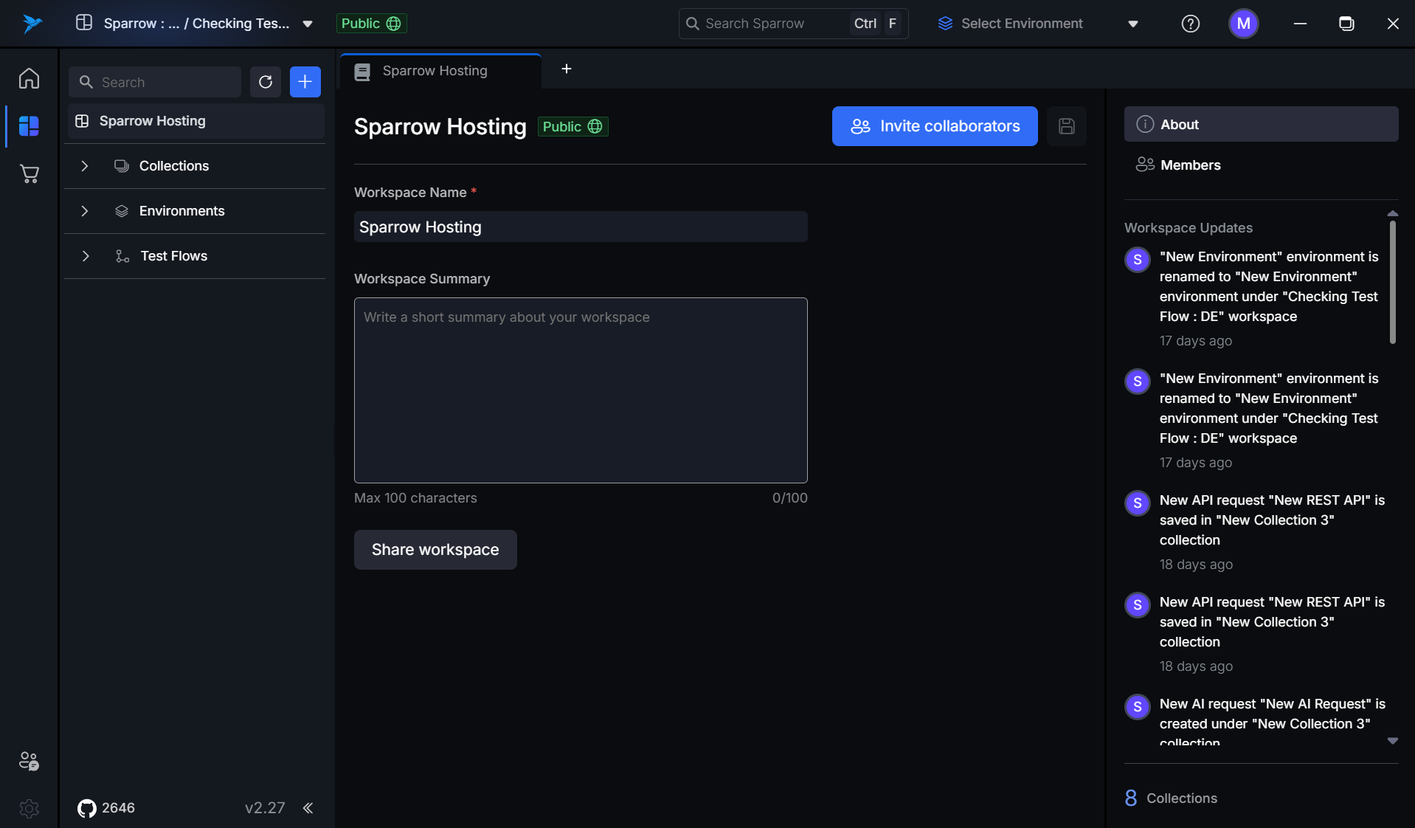Click the Workspace Summary text area

click(x=581, y=390)
